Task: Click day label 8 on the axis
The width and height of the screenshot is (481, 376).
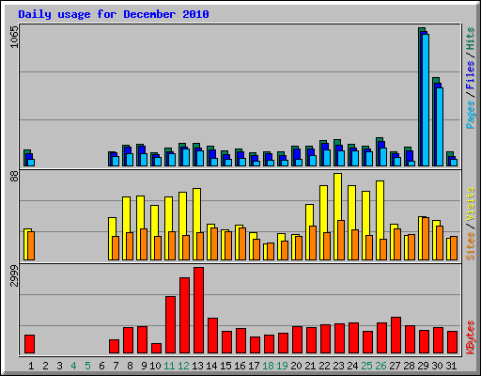Action: [130, 366]
